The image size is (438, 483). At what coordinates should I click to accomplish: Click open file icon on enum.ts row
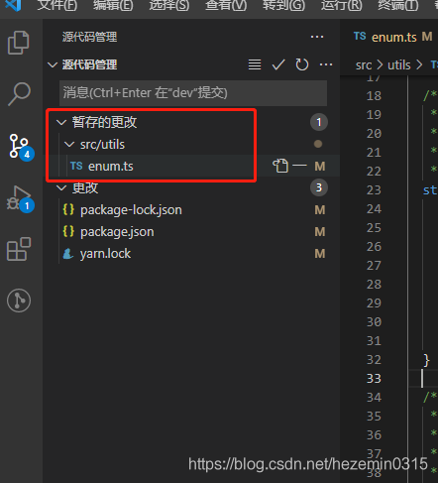click(280, 166)
